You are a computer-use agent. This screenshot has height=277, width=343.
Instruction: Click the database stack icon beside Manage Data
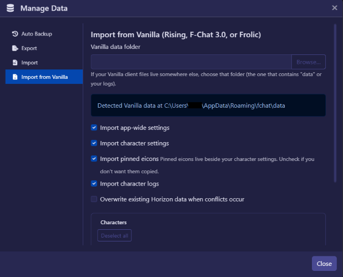tap(11, 8)
